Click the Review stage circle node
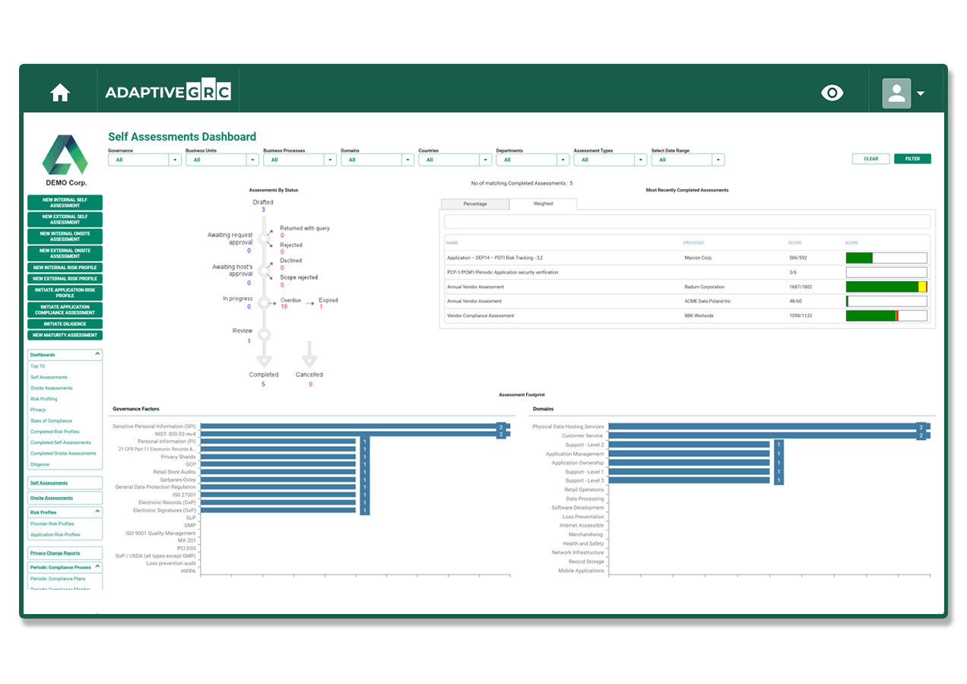This screenshot has width=967, height=684. (264, 334)
